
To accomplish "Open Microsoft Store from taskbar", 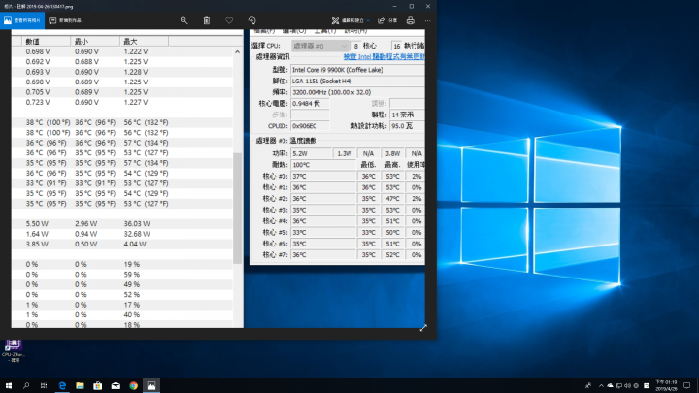I will (98, 386).
